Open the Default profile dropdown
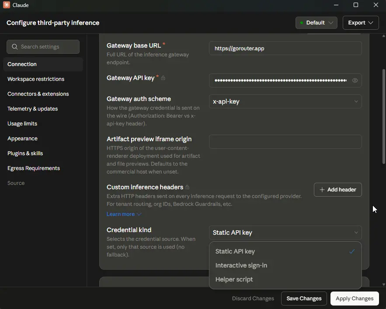The image size is (386, 309). pos(316,23)
